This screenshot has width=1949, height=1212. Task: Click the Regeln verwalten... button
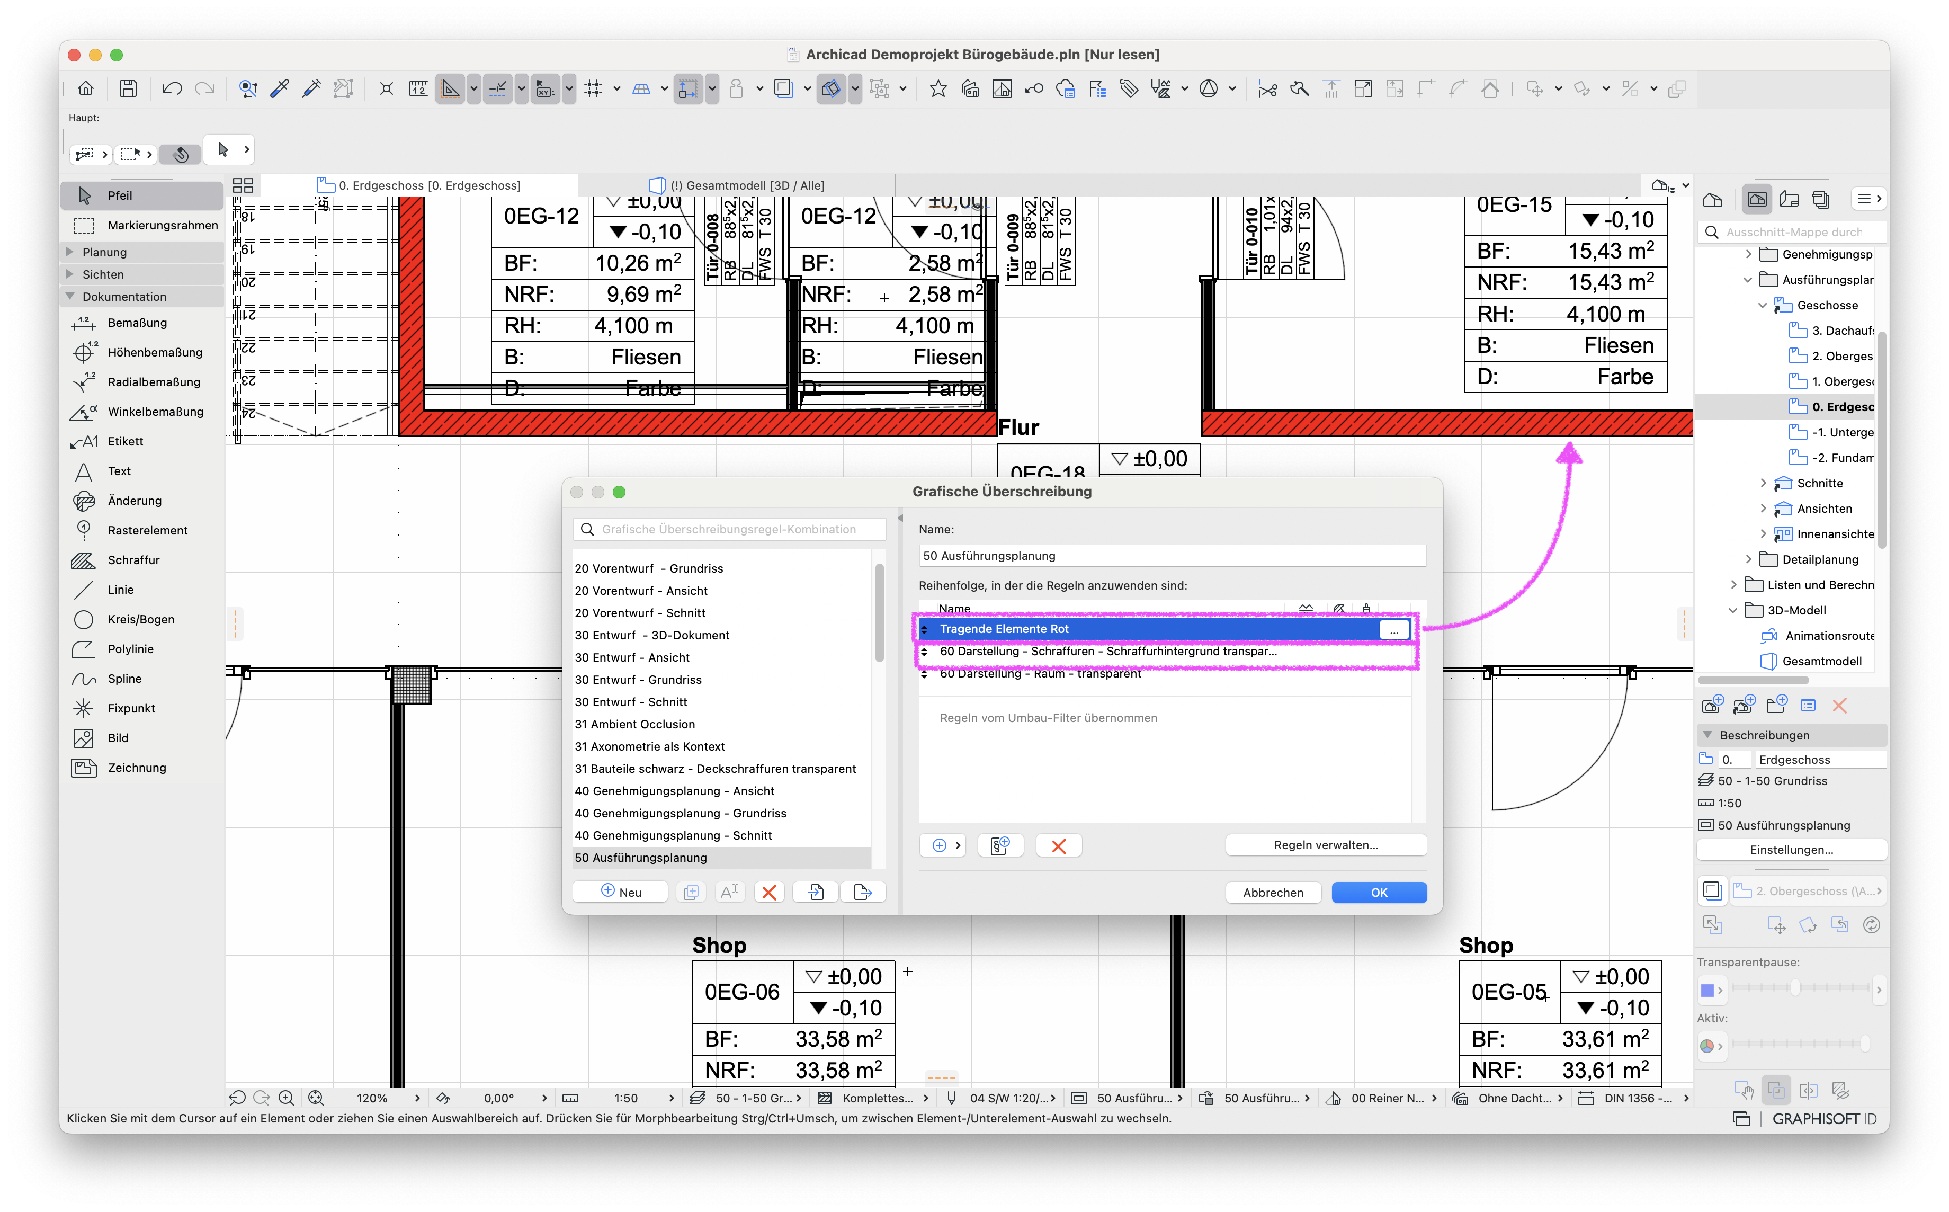coord(1326,845)
